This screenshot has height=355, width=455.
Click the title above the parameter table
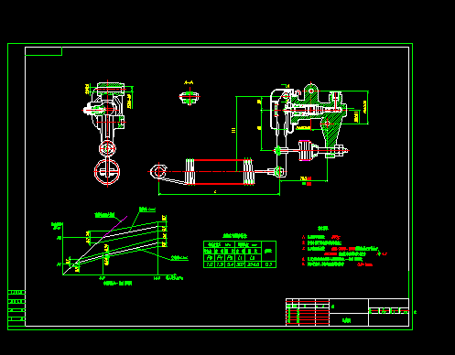coord(235,236)
